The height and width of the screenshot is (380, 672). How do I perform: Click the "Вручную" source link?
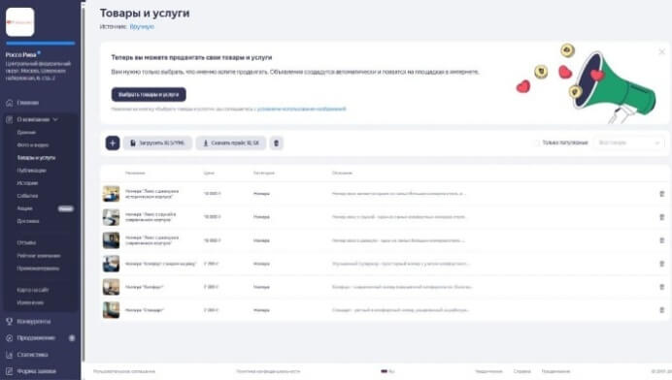point(142,26)
